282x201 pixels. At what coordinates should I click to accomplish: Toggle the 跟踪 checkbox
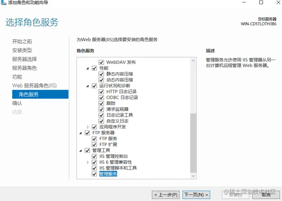[101, 103]
